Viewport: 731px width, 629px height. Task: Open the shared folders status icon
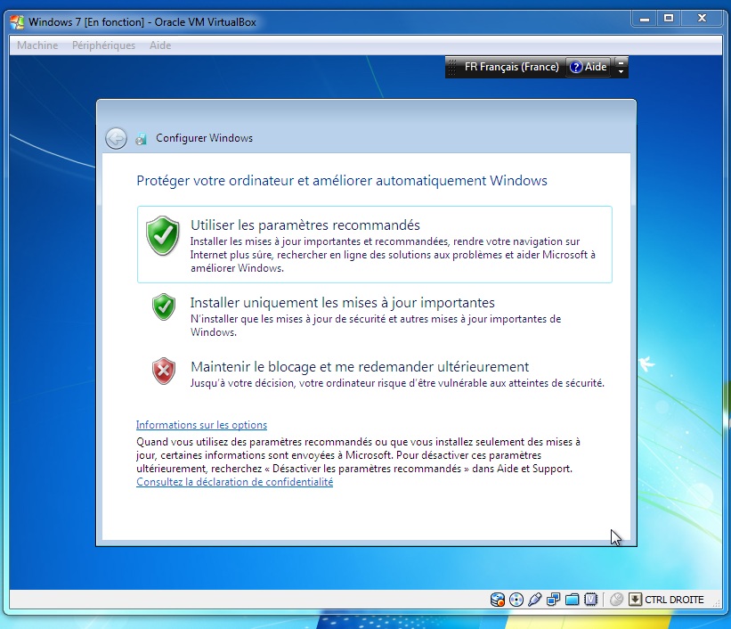point(572,600)
